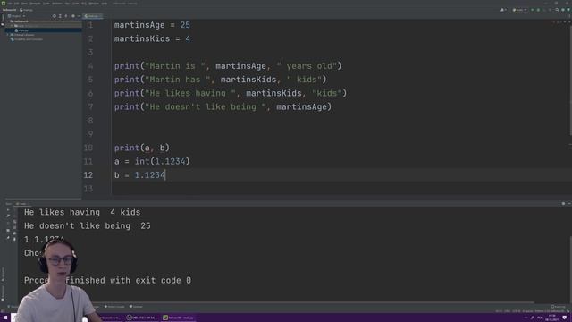Click the Debug bug icon in toolbar

pyautogui.click(x=538, y=10)
